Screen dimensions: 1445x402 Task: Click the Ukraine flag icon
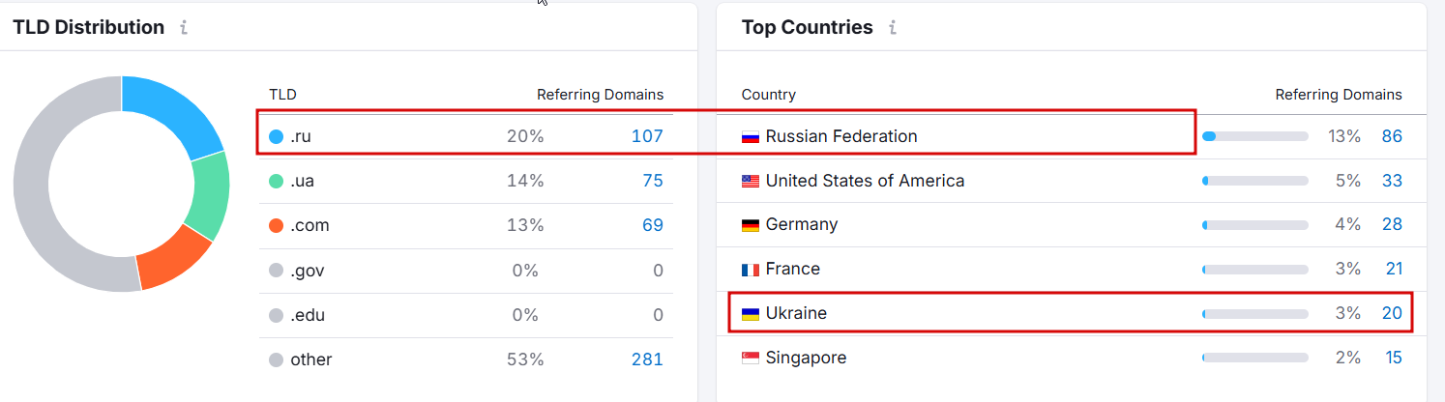point(751,314)
